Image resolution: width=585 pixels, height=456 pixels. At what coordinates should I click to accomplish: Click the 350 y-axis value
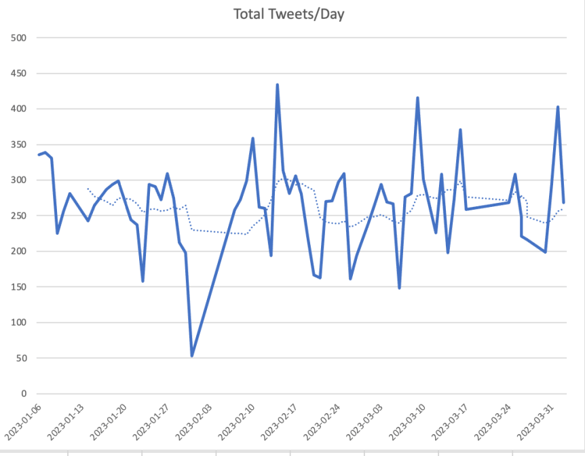(18, 145)
